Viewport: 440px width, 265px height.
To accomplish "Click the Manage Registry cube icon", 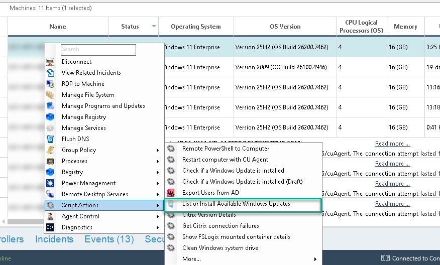I will (x=50, y=117).
